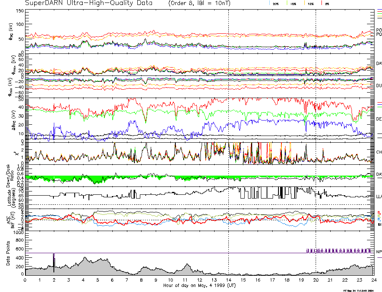Click the hour 12 tick label on x-axis
The image size is (382, 292).
(x=199, y=279)
